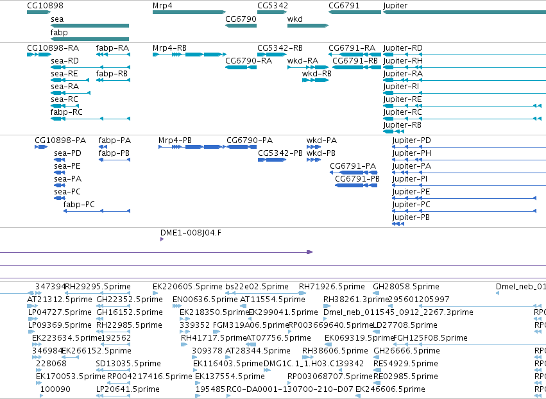Select the CG6791-RB transcript
The height and width of the screenshot is (399, 546).
(357, 67)
